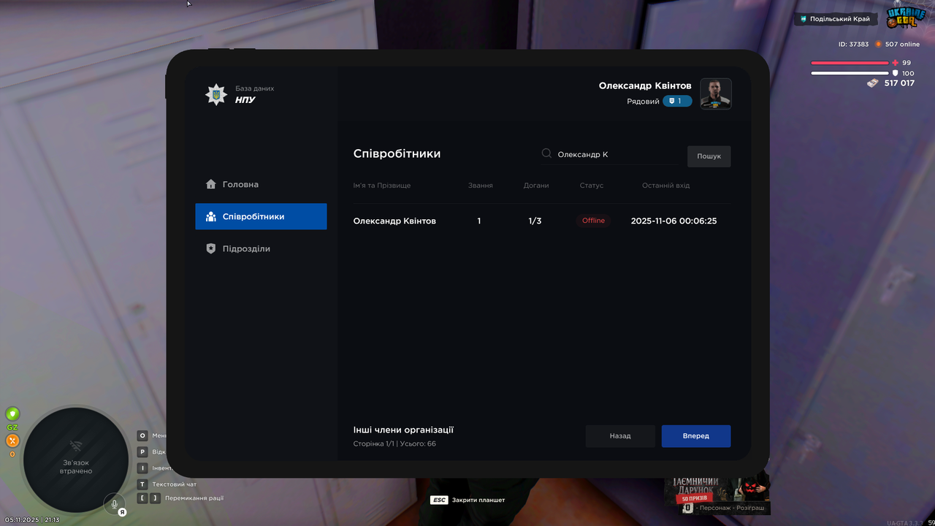Click the cash icon beside 517 017

coord(873,83)
